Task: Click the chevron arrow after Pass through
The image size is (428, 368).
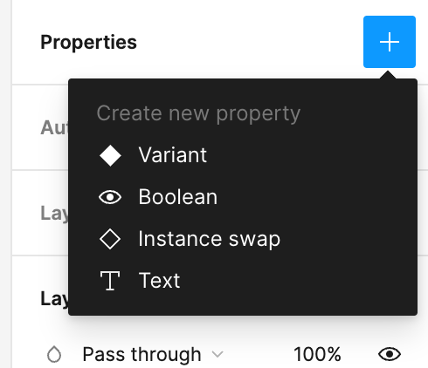Action: click(217, 354)
